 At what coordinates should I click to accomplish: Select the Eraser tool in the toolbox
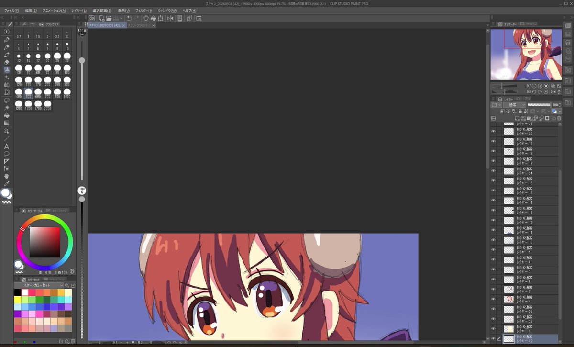(x=7, y=62)
